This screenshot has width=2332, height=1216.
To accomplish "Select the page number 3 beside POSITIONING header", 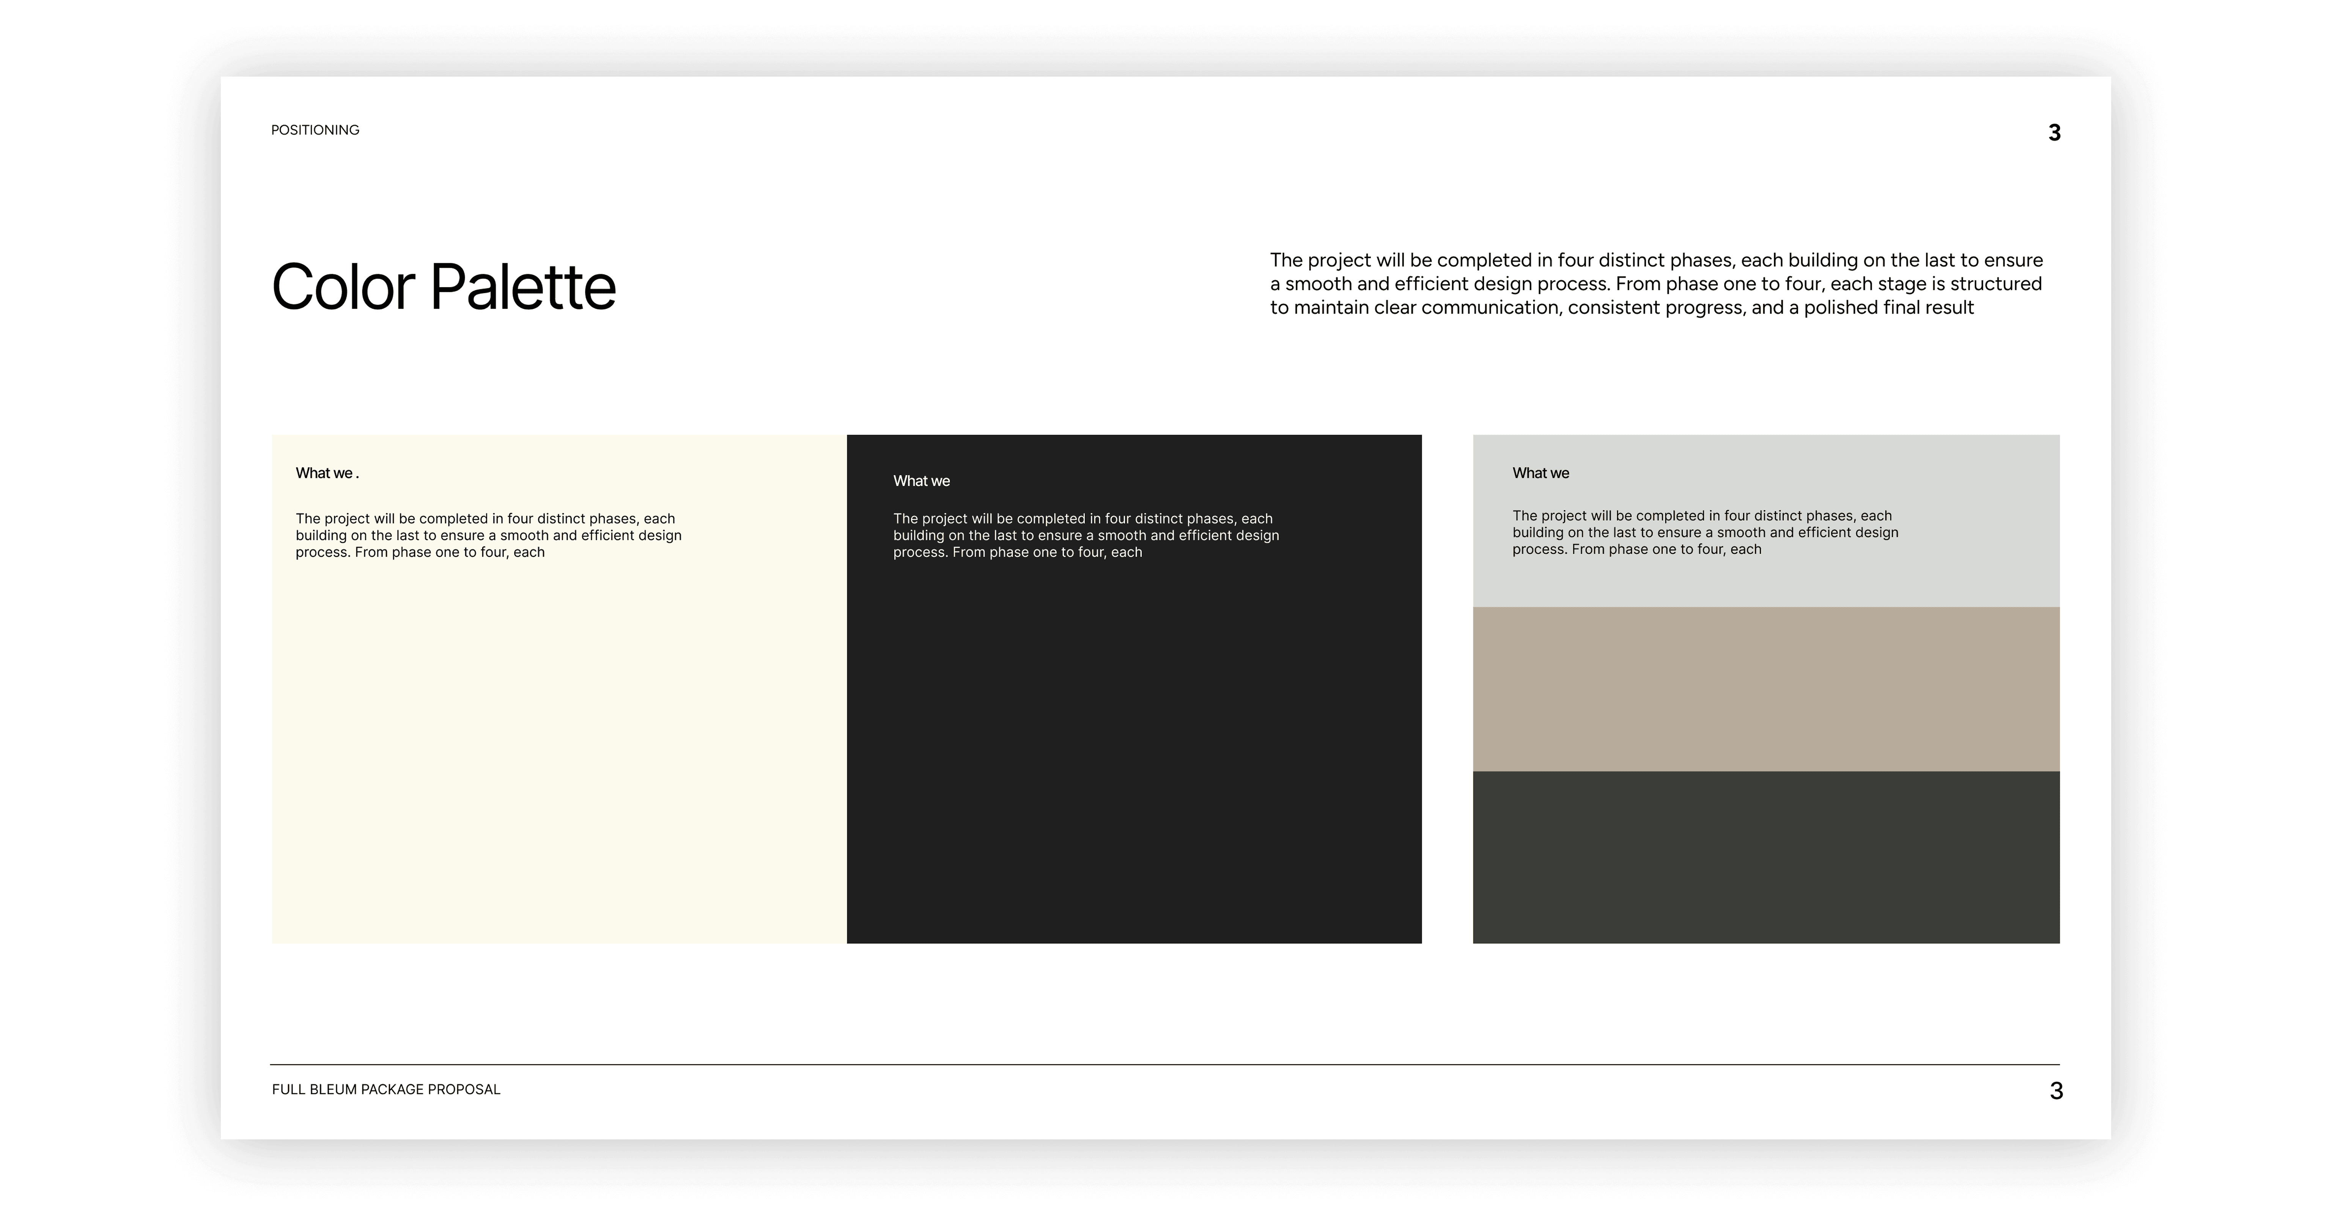I will coord(2054,133).
